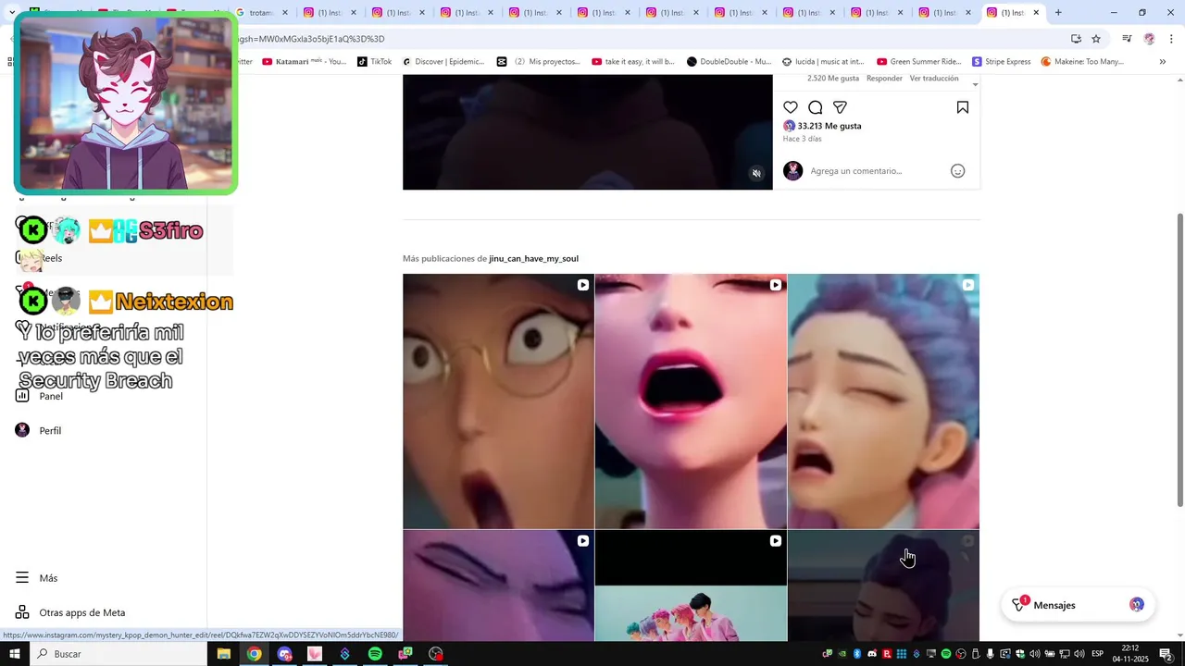Open the TikTok bookmark
Image resolution: width=1185 pixels, height=666 pixels.
pyautogui.click(x=374, y=62)
